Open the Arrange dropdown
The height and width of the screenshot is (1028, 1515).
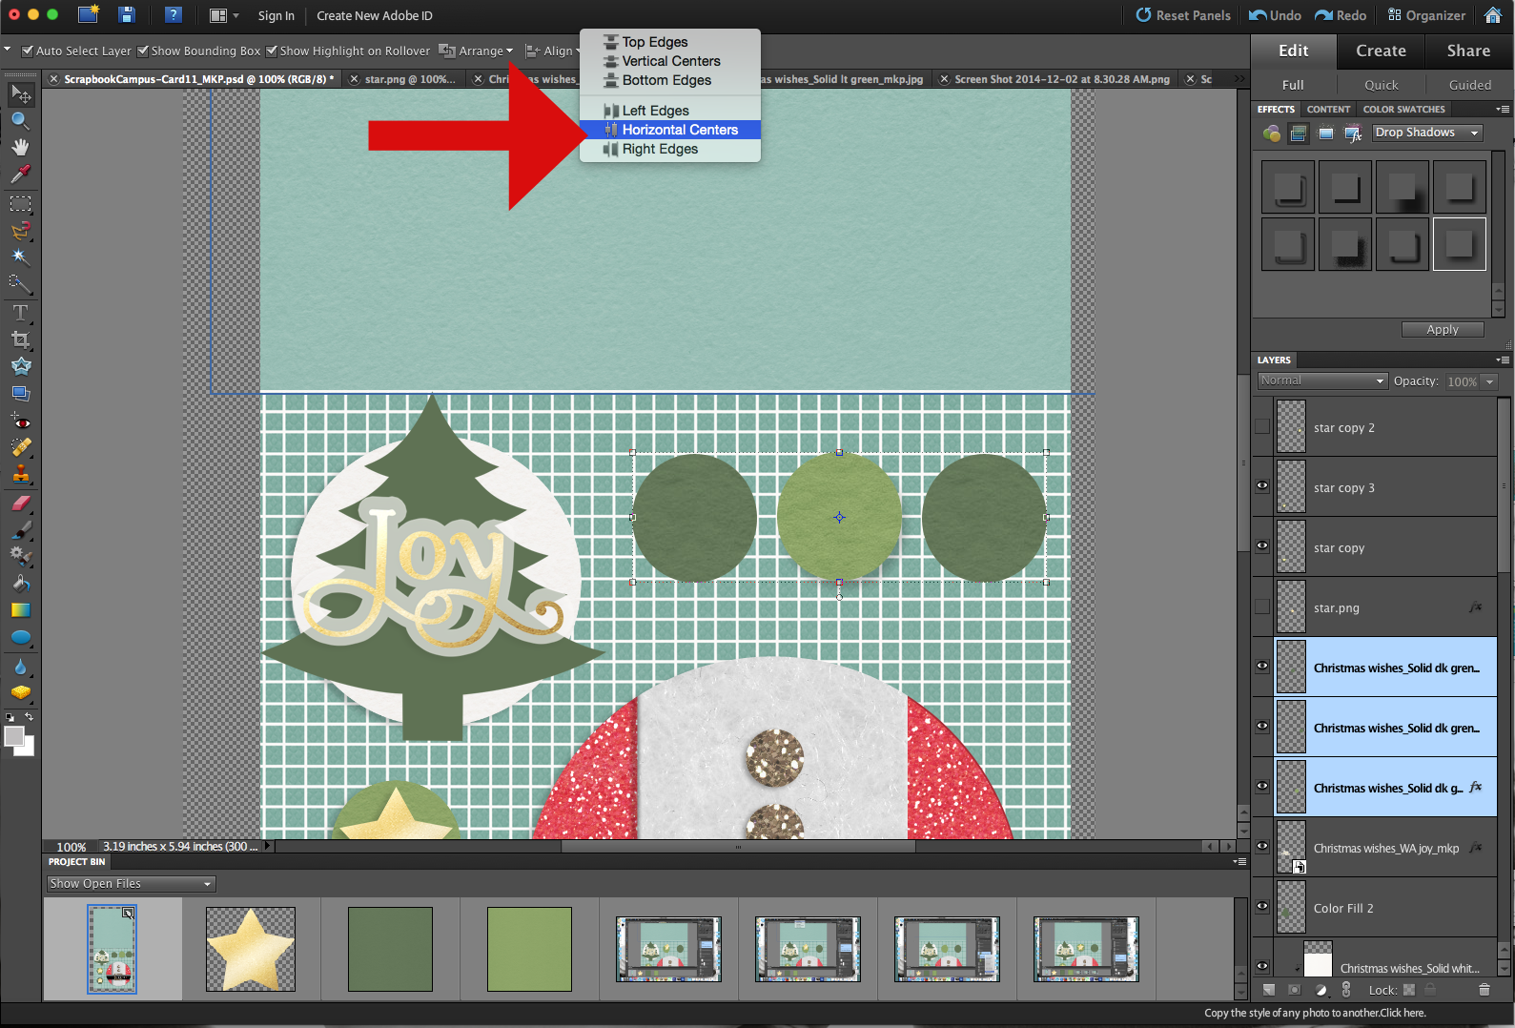[476, 51]
